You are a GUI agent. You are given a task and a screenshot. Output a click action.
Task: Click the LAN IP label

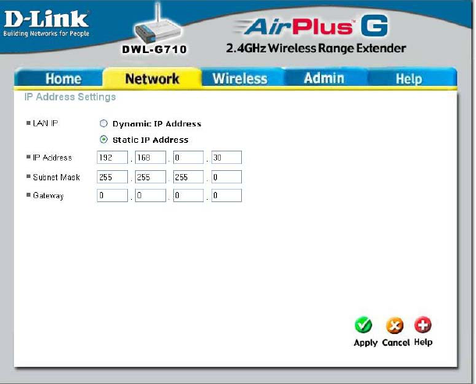[45, 123]
